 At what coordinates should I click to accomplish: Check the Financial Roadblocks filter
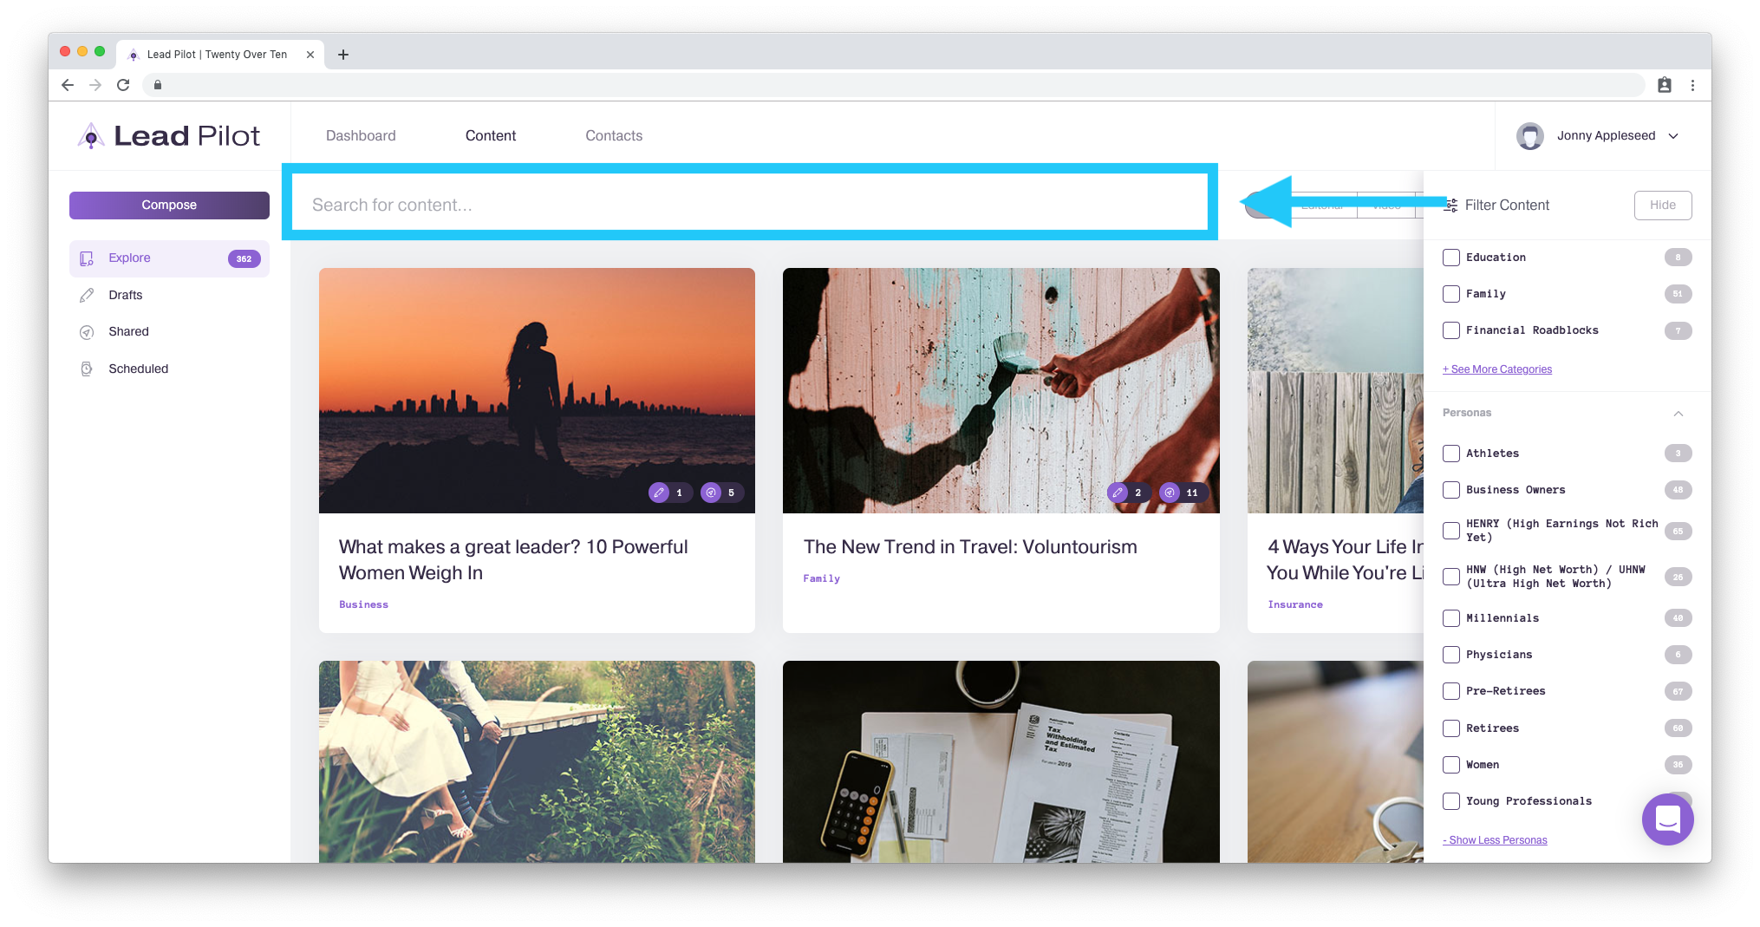click(x=1451, y=330)
